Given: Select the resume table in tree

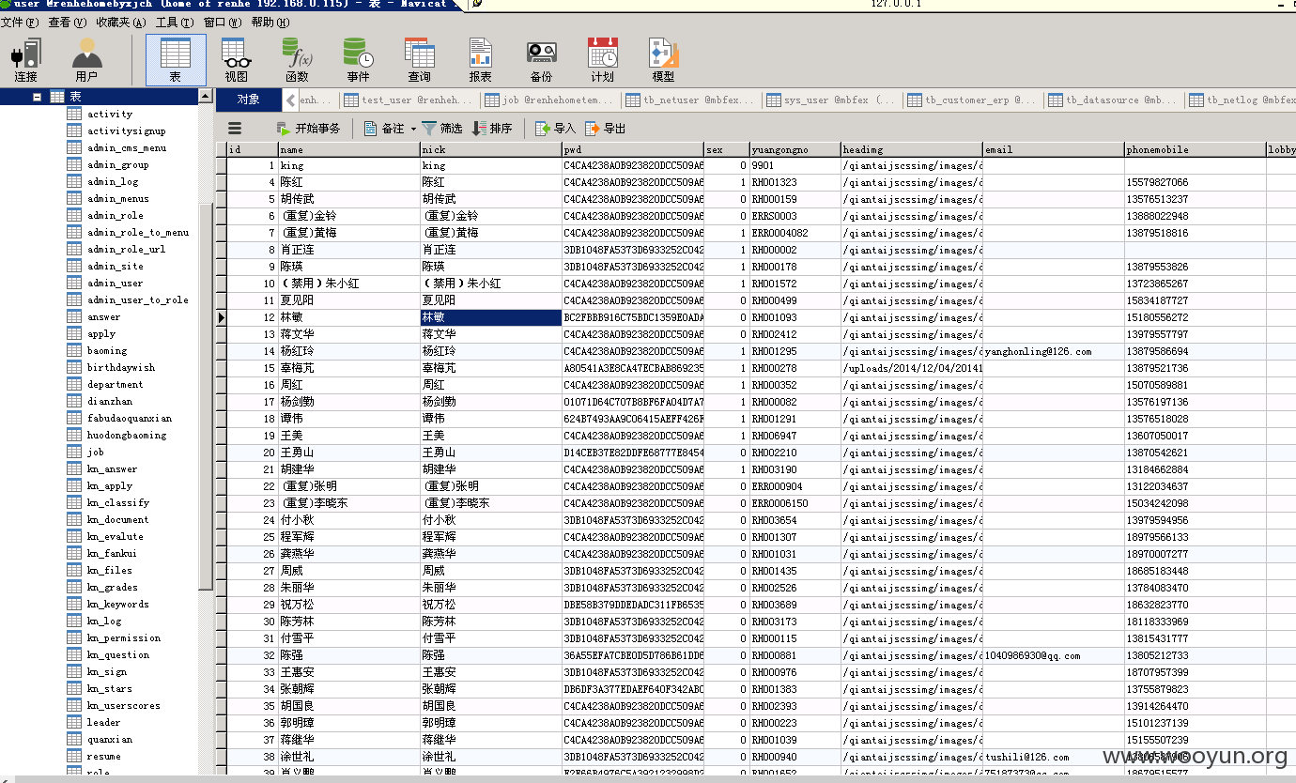Looking at the screenshot, I should point(104,756).
